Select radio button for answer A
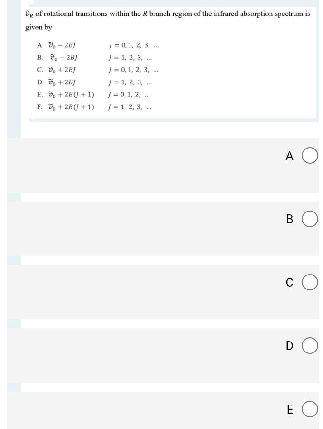The width and height of the screenshot is (323, 429). tap(309, 156)
